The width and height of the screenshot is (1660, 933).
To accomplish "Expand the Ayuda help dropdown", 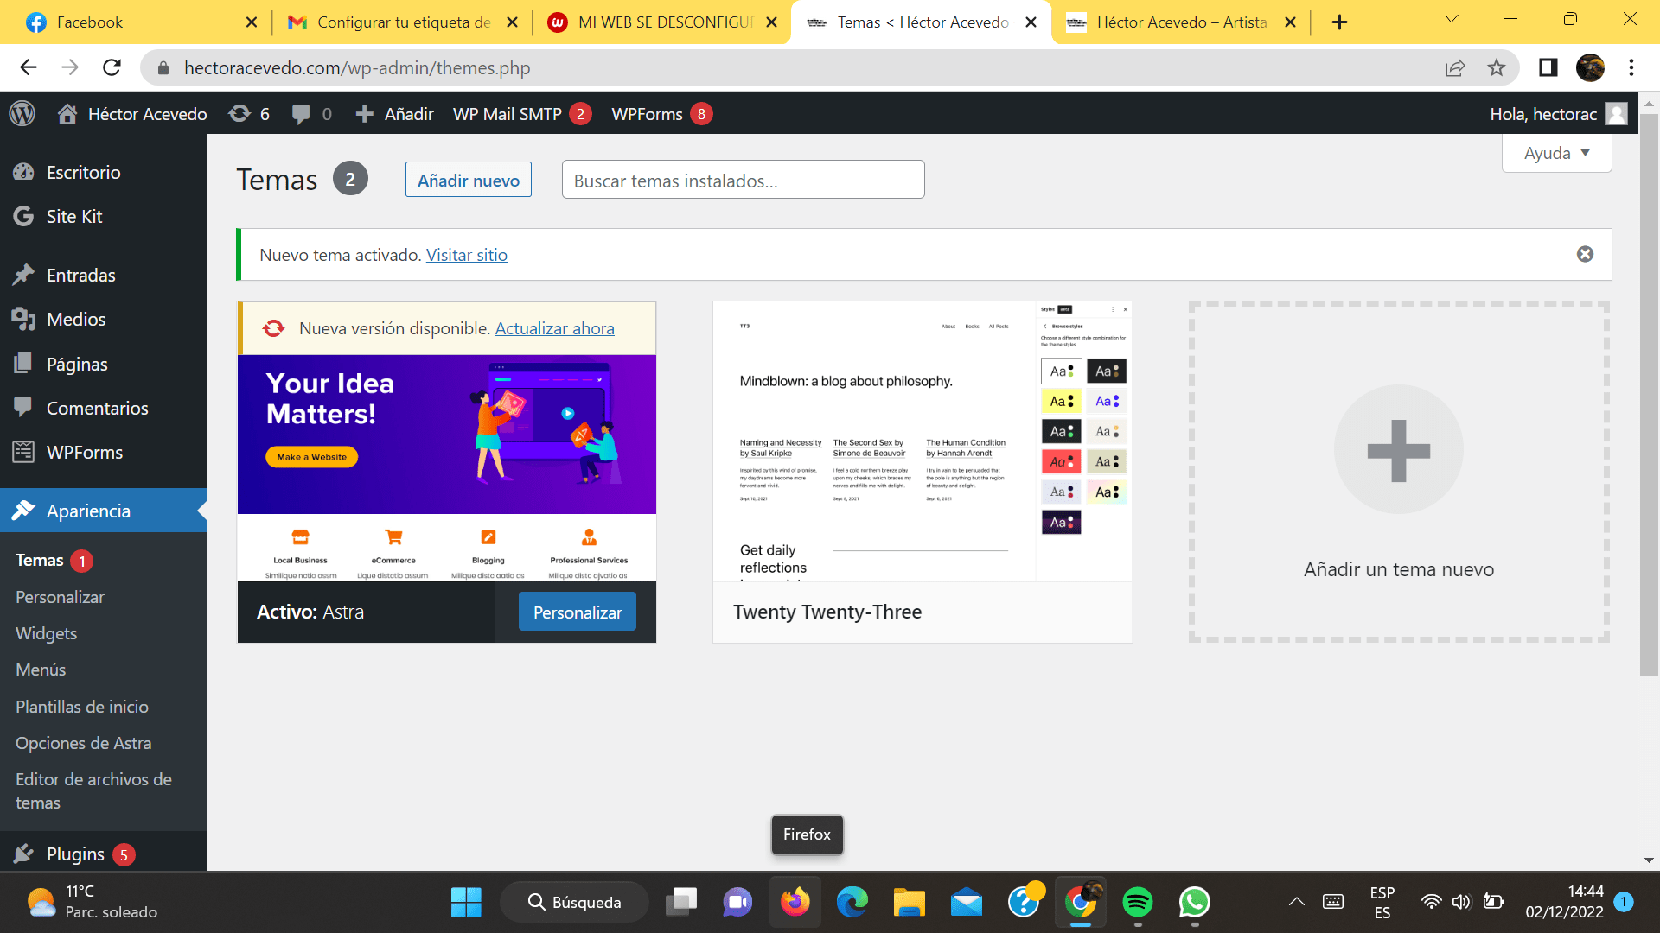I will coord(1556,153).
